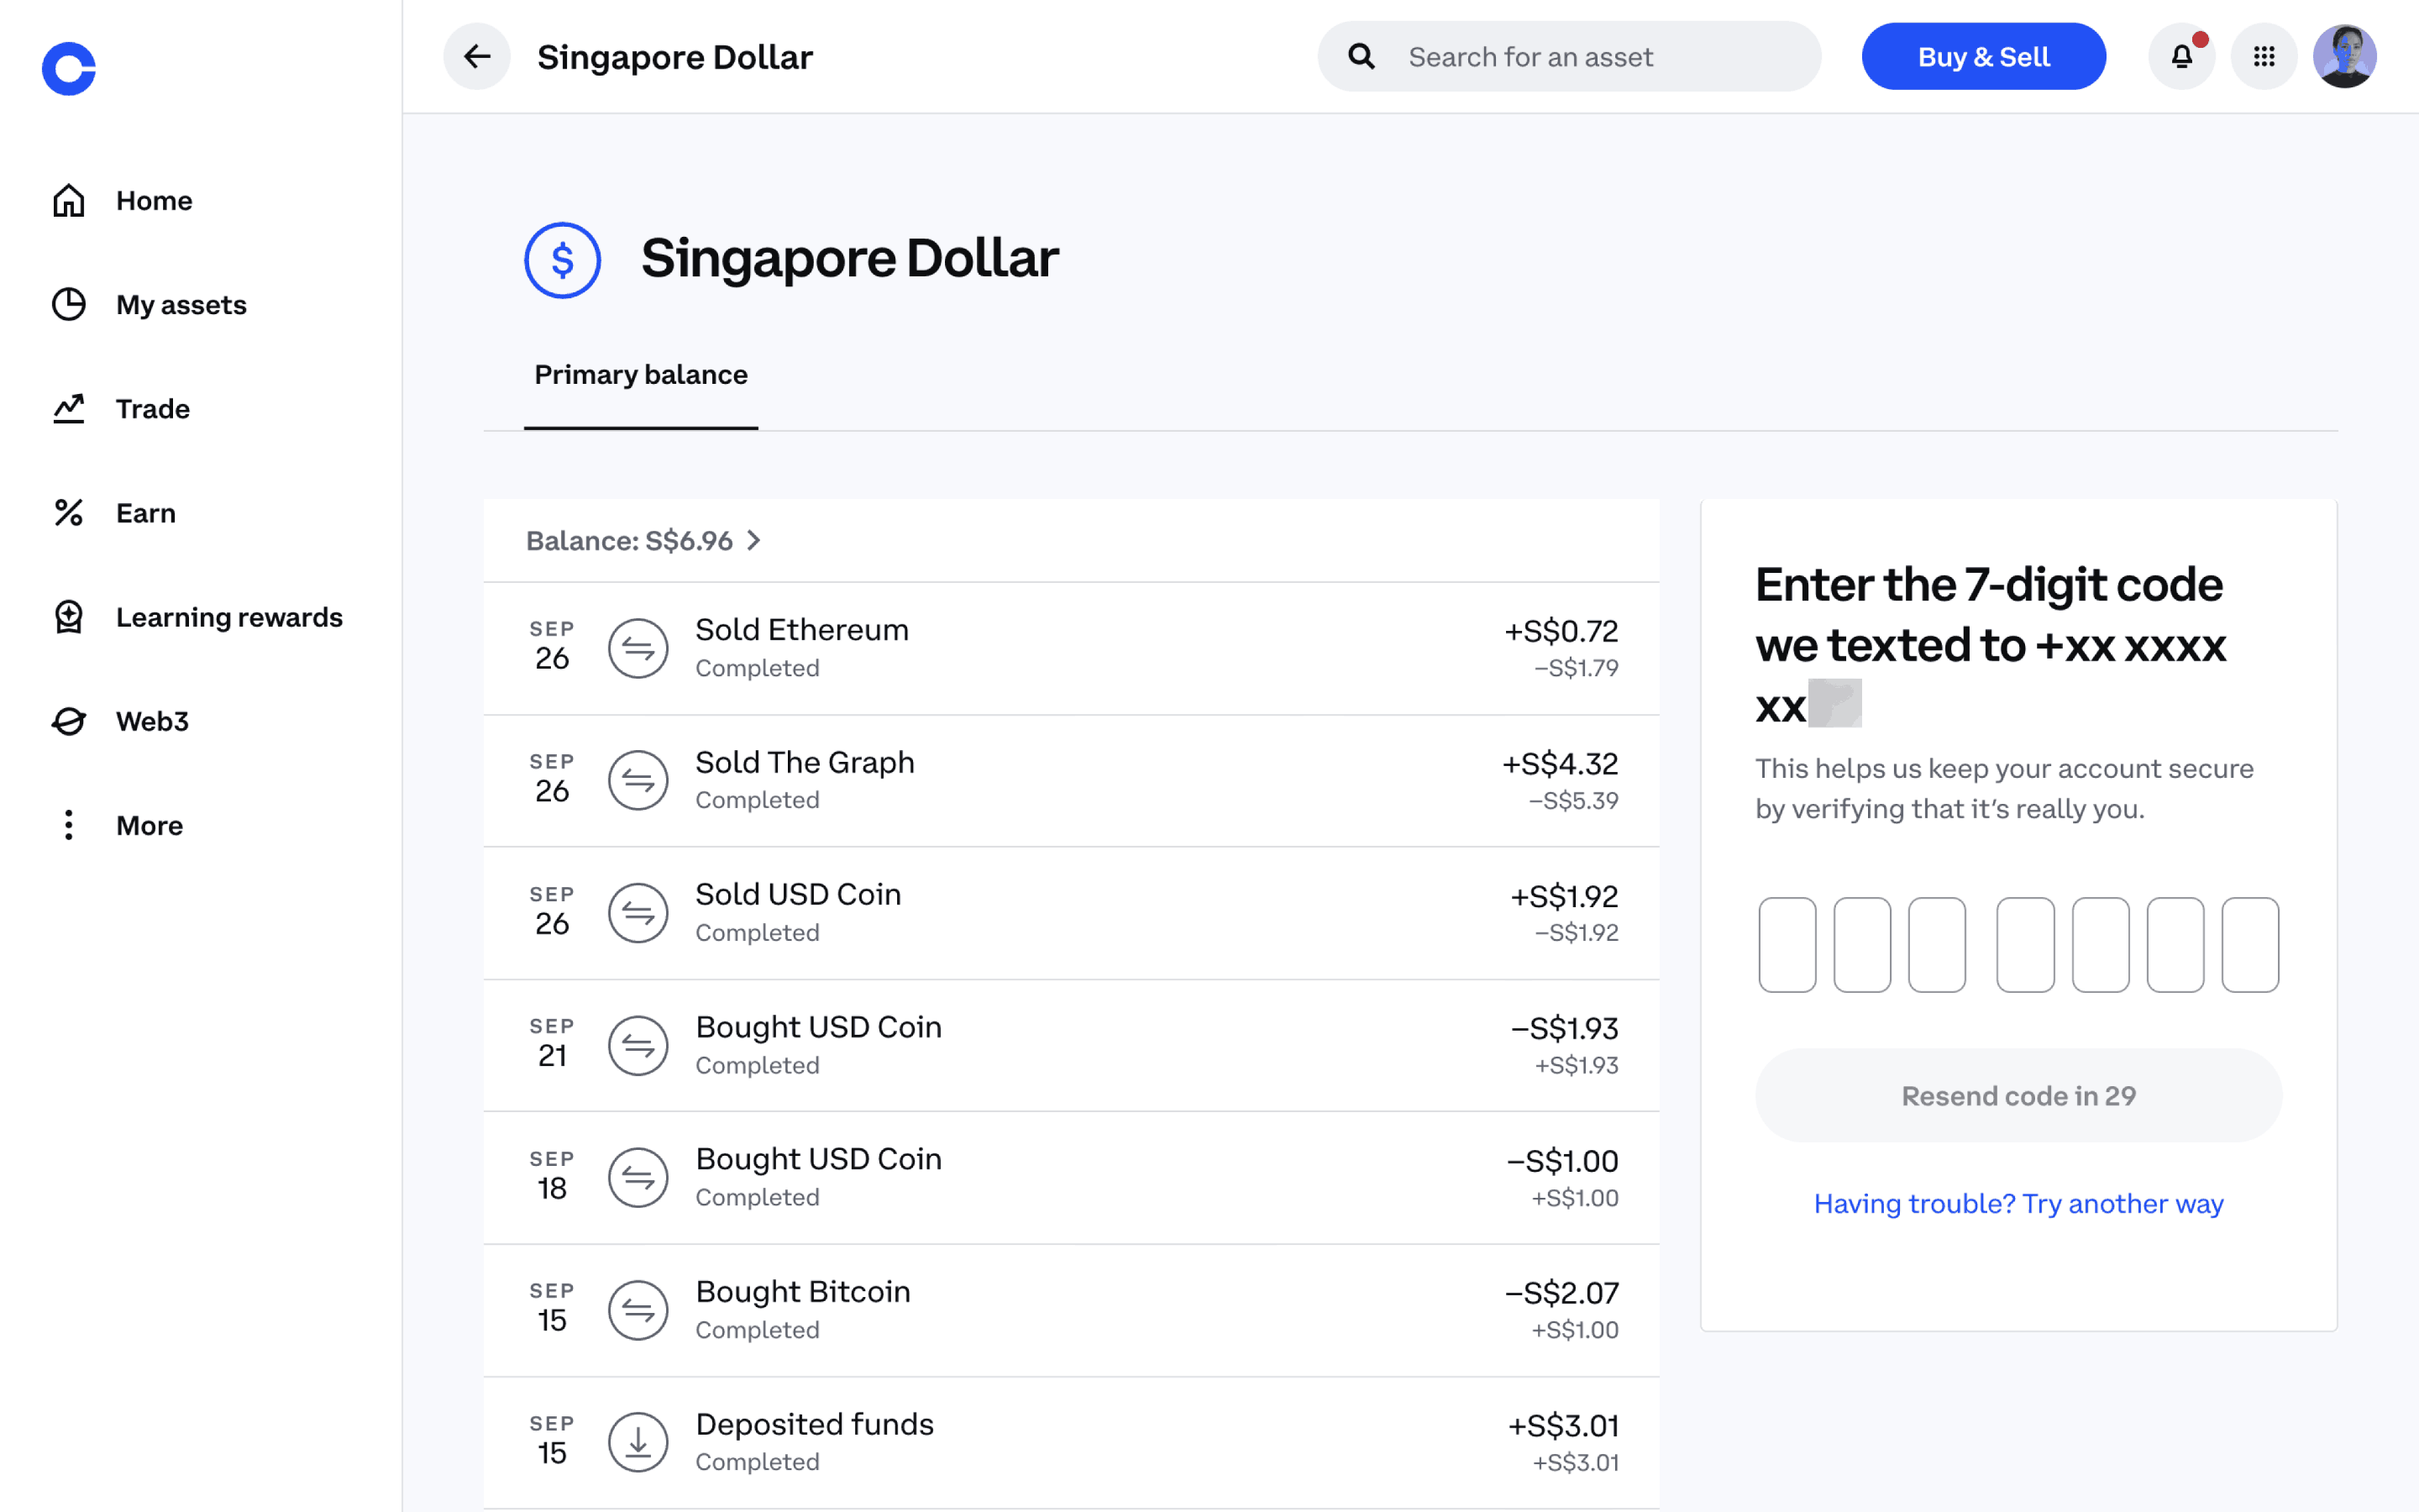Click Having trouble? Try another way

coord(2018,1203)
